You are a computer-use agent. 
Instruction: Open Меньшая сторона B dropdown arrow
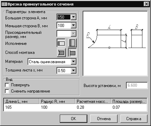[74, 25]
